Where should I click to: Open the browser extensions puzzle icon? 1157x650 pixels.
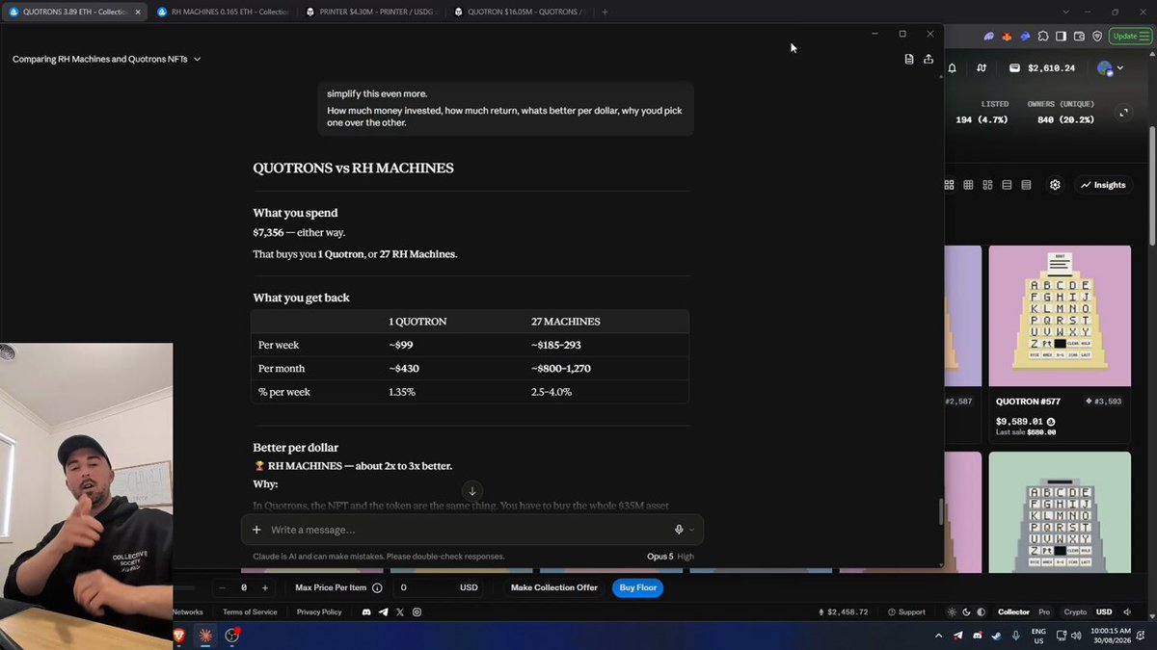tap(1043, 37)
